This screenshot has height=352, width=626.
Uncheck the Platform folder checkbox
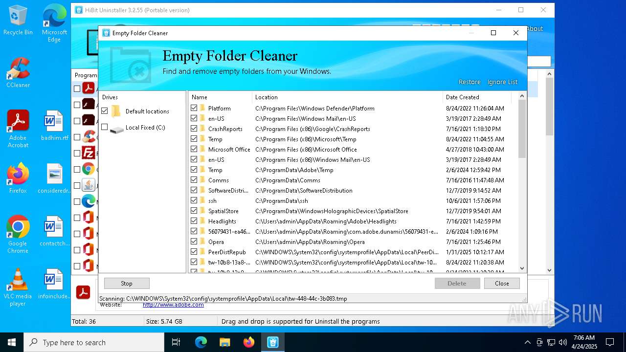coord(194,108)
